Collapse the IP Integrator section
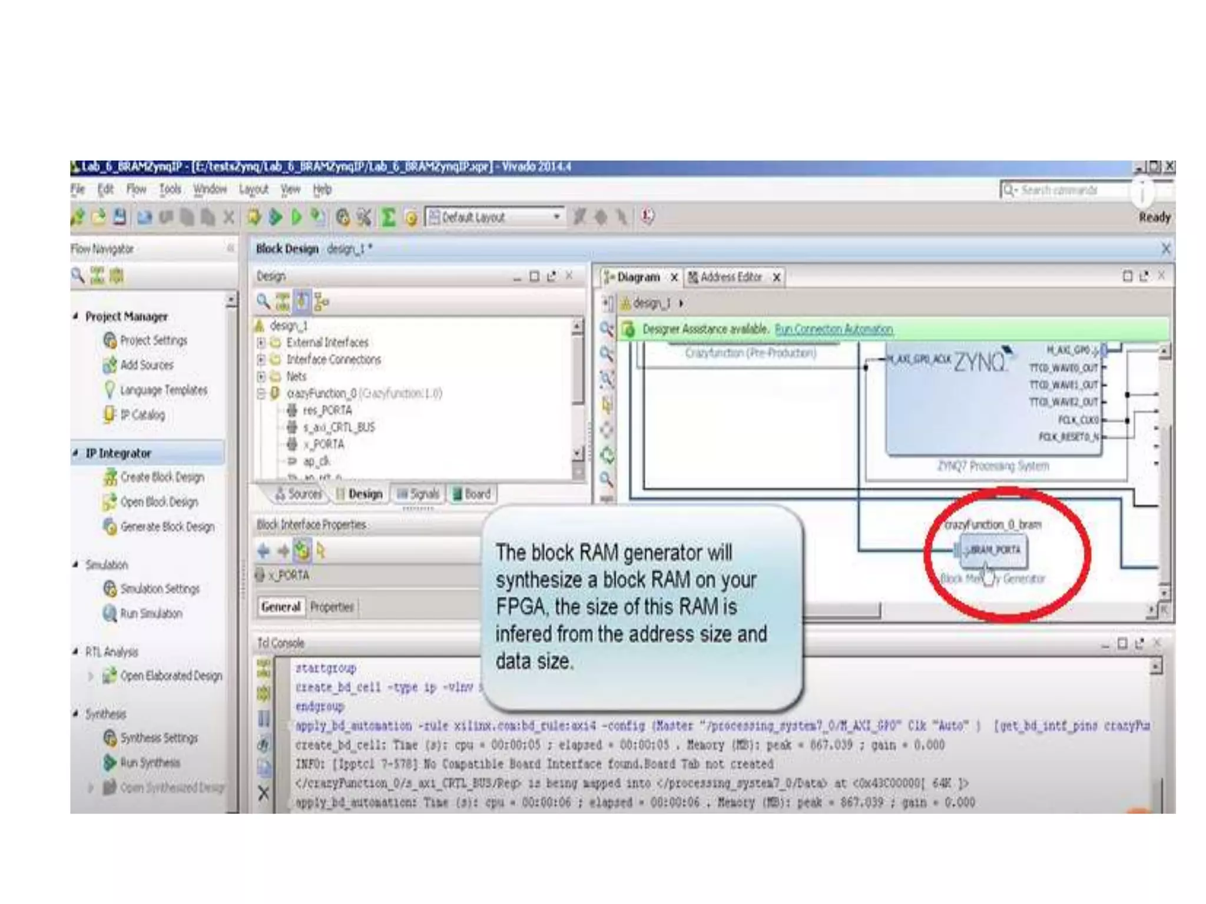The image size is (1206, 904). [75, 453]
